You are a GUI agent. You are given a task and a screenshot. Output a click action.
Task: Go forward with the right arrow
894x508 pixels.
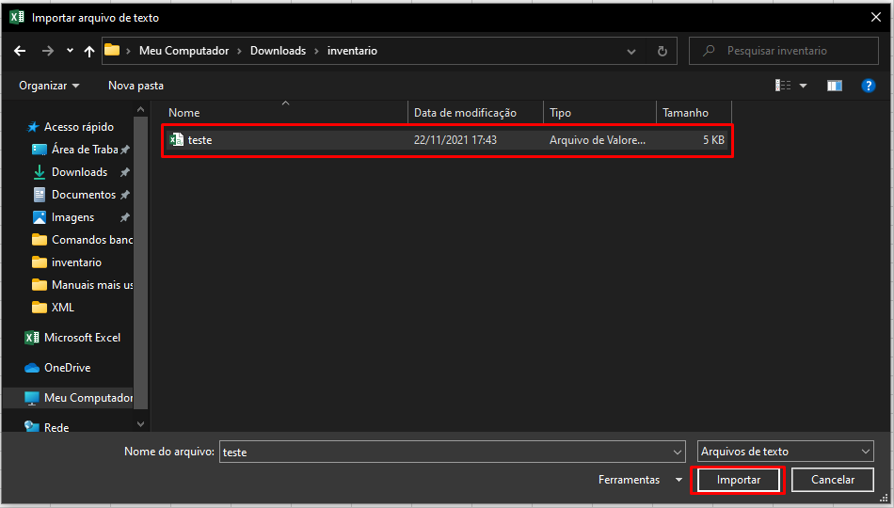click(48, 51)
